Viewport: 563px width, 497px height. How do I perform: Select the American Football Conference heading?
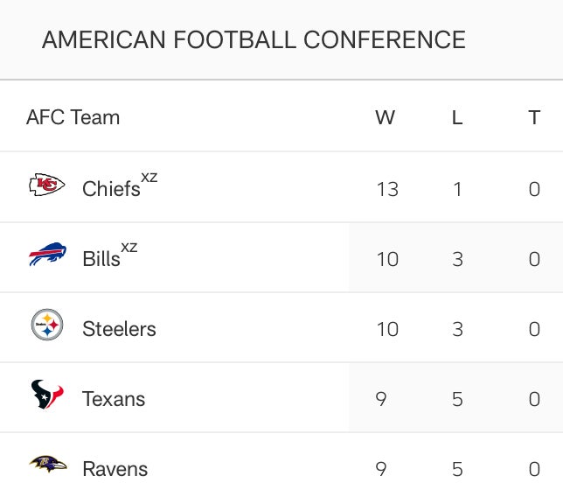pyautogui.click(x=254, y=40)
